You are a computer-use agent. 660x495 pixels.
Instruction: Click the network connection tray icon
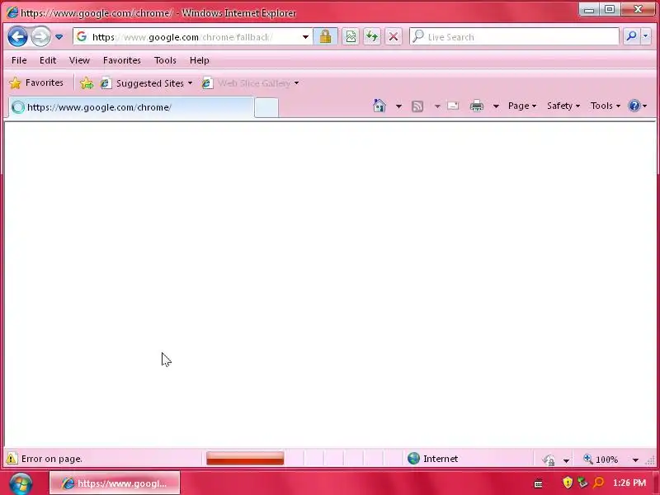(582, 483)
